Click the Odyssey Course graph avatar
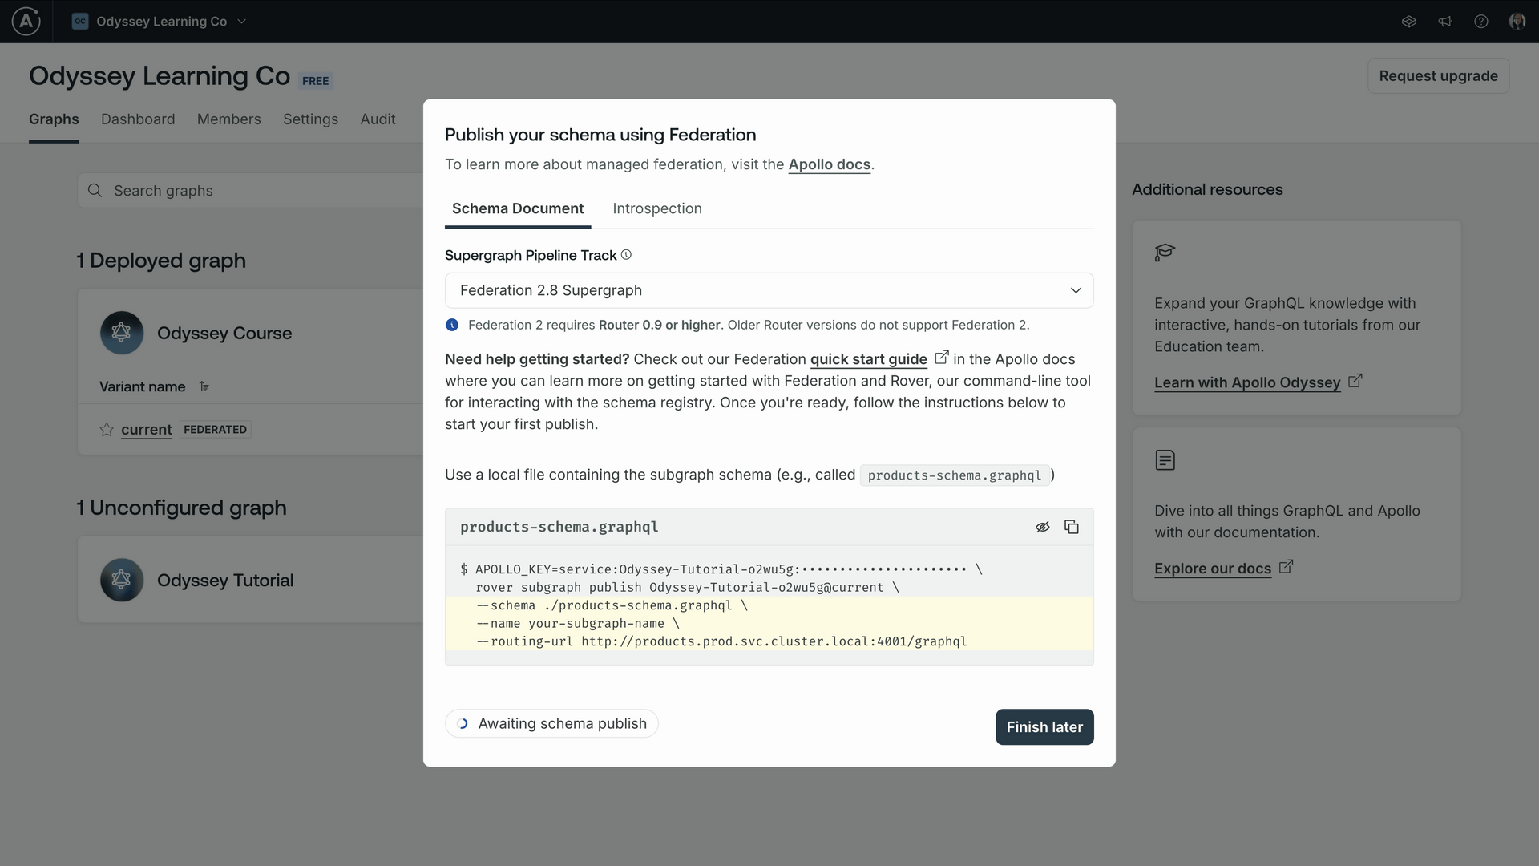 (x=121, y=332)
